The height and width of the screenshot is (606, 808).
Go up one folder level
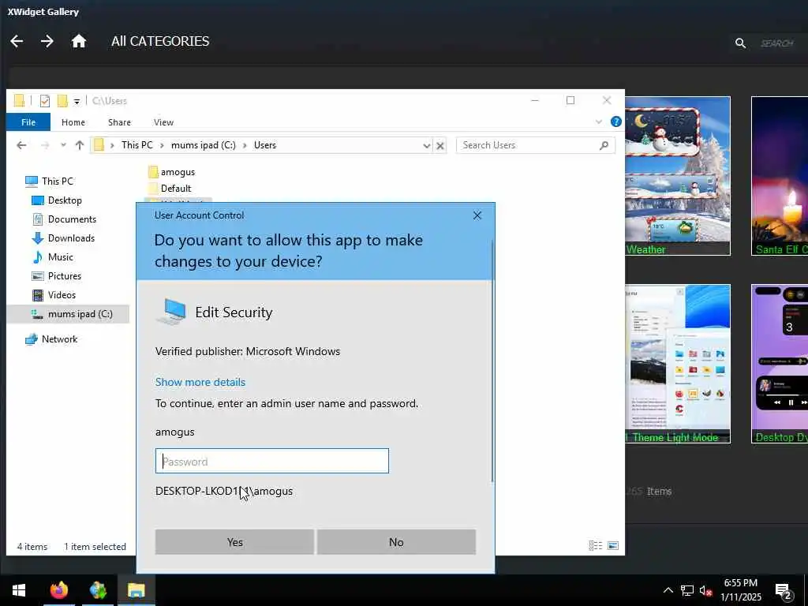pyautogui.click(x=80, y=145)
